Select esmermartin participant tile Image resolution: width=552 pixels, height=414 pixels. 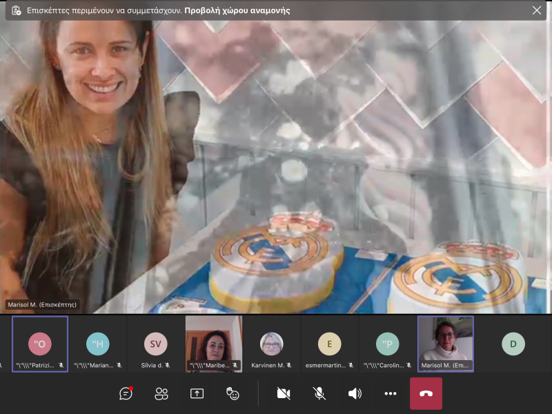330,344
